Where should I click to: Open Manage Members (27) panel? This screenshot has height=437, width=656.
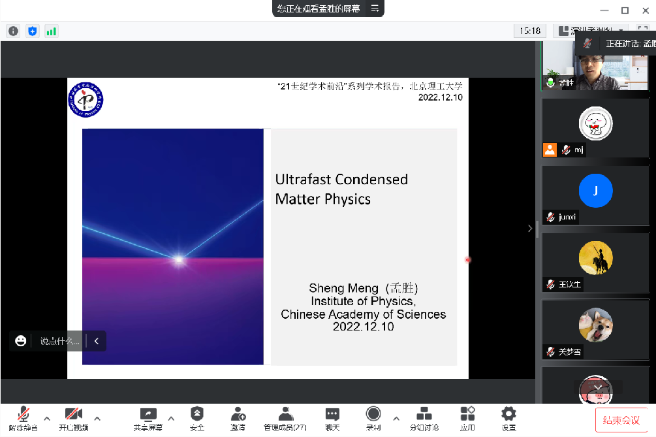pos(285,415)
